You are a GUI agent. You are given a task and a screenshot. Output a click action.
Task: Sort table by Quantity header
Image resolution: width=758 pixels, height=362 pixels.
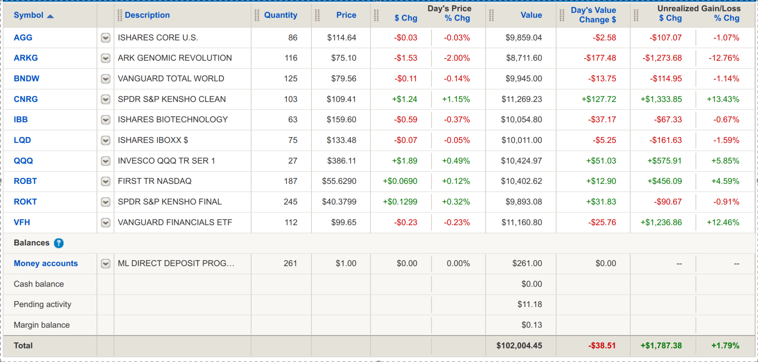click(280, 15)
